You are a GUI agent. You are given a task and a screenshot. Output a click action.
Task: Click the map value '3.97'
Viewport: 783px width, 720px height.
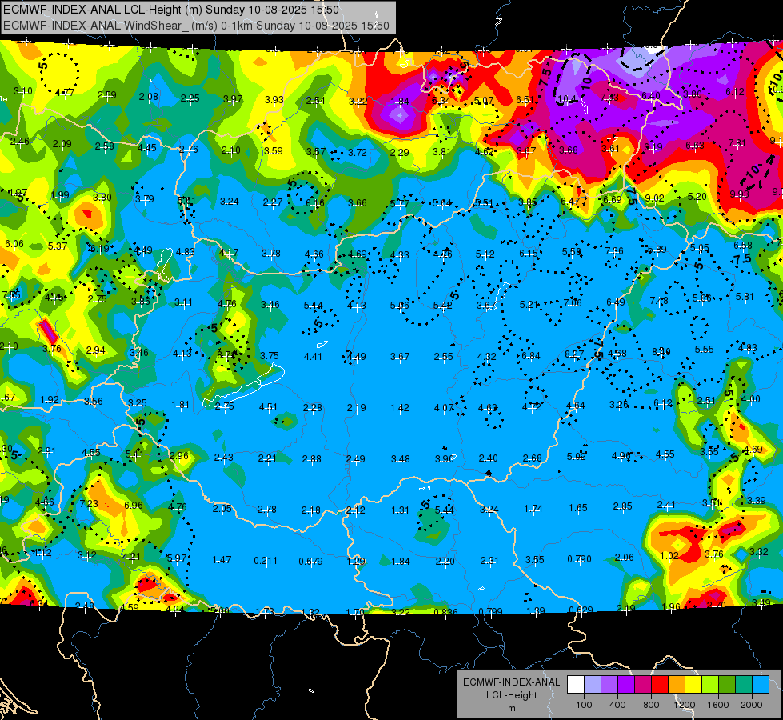point(233,99)
